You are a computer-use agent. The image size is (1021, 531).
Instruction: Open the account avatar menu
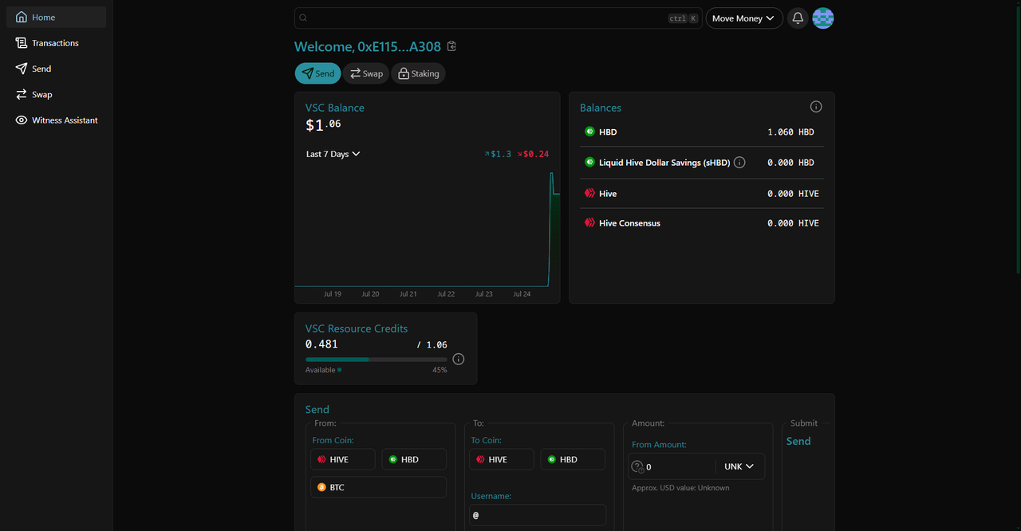click(823, 18)
